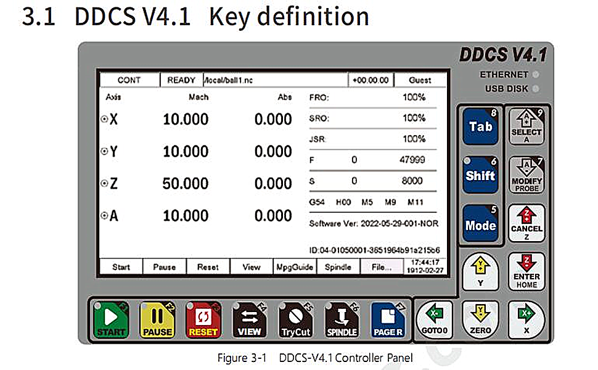Click the 17:44:17 clock display

(x=425, y=263)
